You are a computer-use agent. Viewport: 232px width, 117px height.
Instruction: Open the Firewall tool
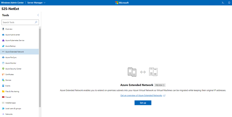tap(19, 97)
